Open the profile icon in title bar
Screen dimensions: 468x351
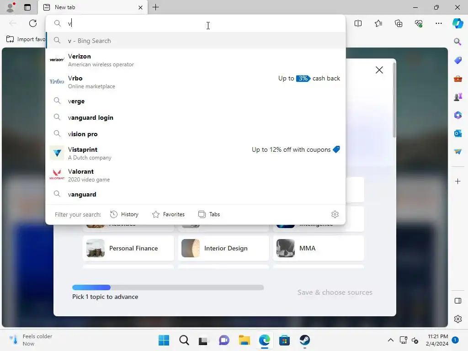(x=11, y=7)
